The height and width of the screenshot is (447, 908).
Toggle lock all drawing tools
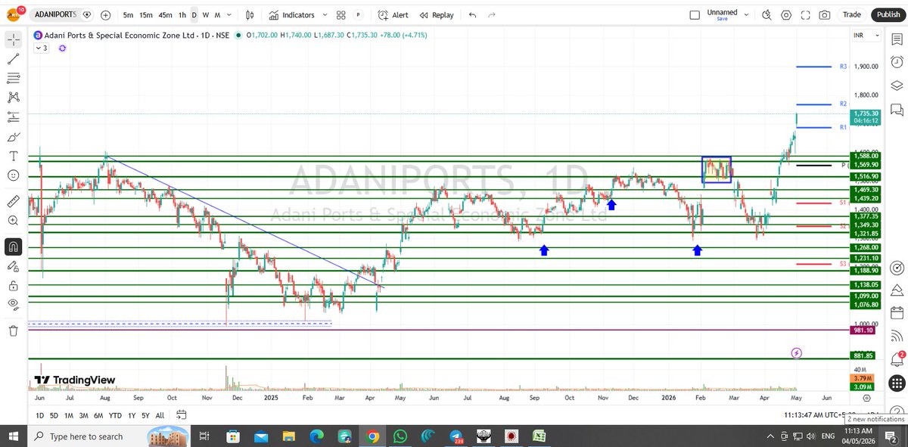(14, 286)
